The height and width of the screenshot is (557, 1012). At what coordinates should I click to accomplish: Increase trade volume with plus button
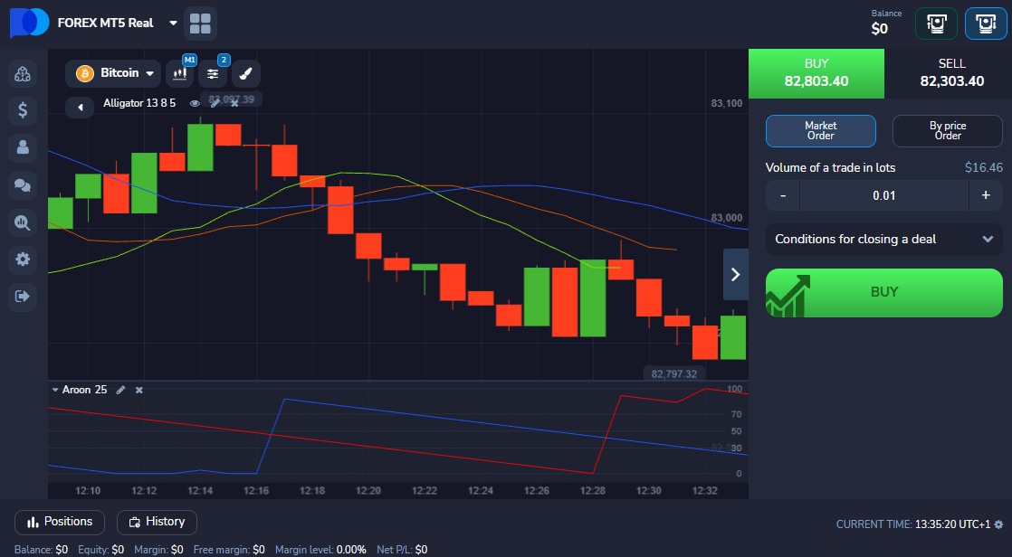pyautogui.click(x=986, y=195)
